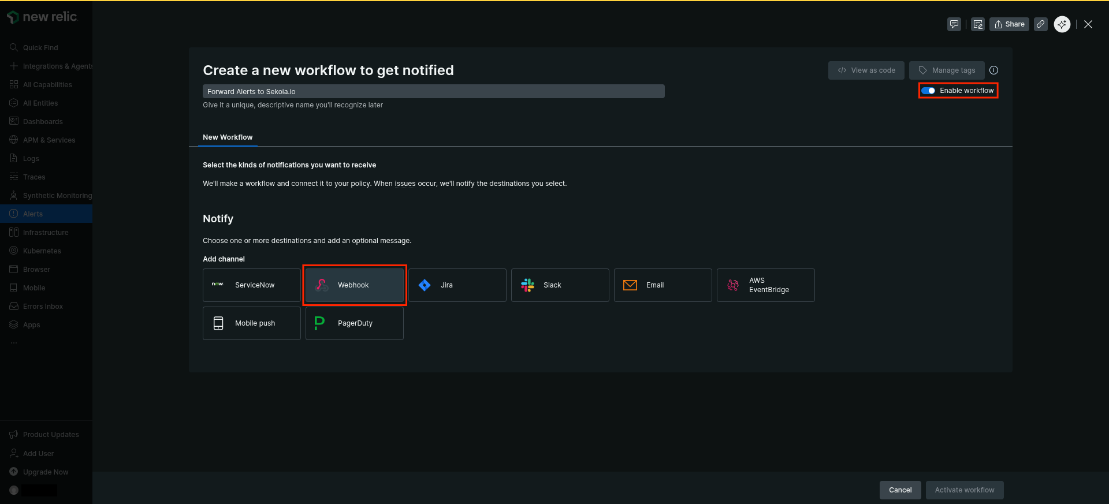Click Infrastructure sidebar icon
The width and height of the screenshot is (1109, 504).
pos(14,232)
